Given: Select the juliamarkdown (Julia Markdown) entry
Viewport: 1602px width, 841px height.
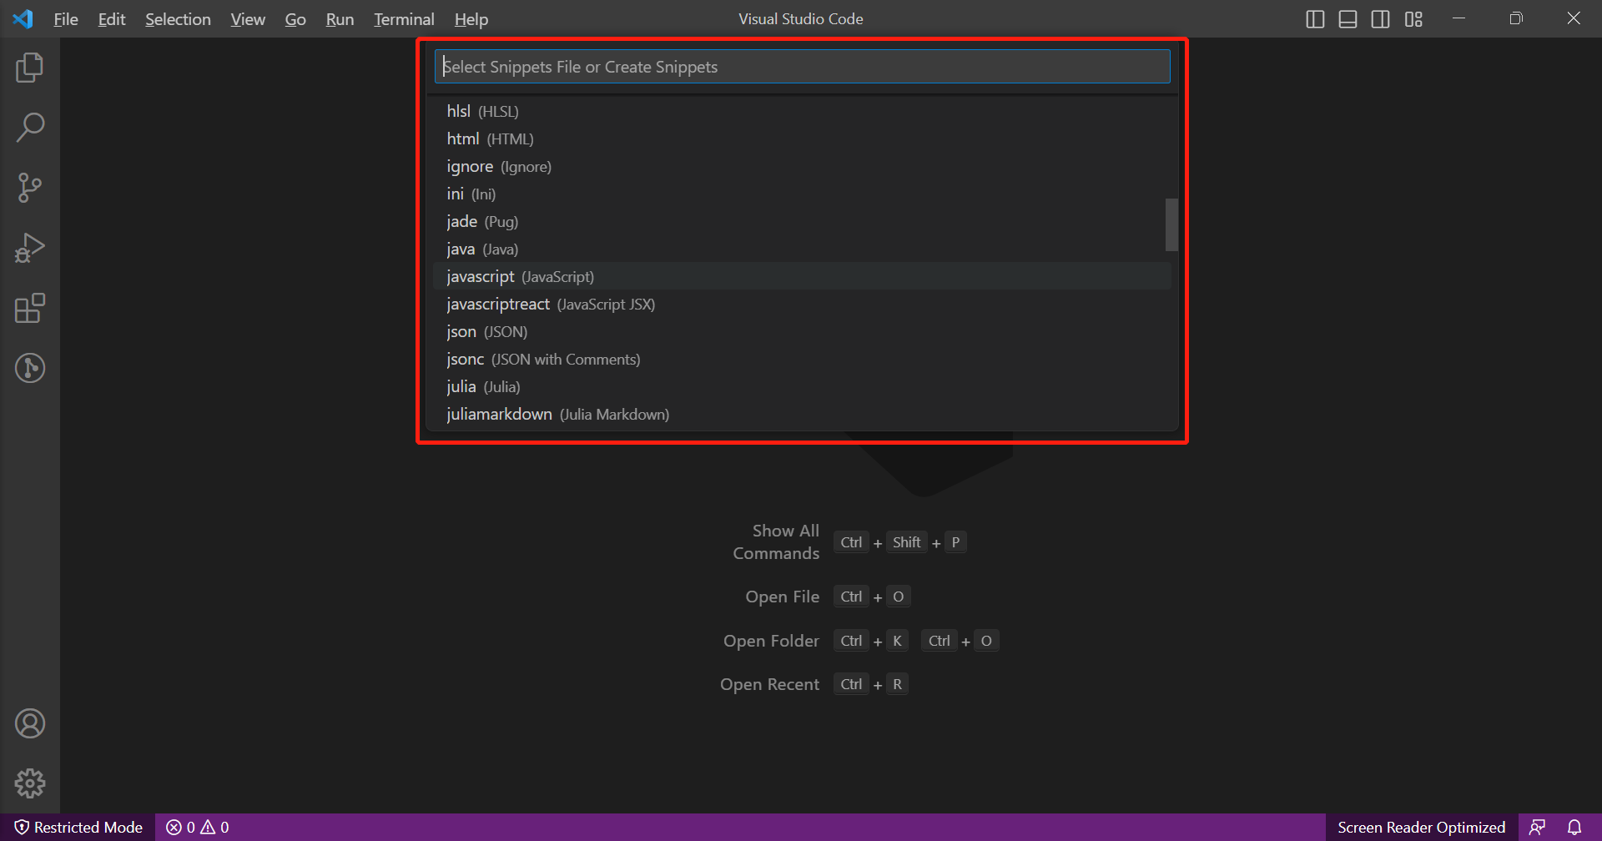Looking at the screenshot, I should pyautogui.click(x=802, y=414).
